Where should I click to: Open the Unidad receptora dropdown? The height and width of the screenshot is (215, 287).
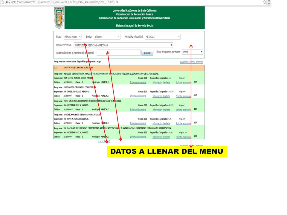[123, 45]
